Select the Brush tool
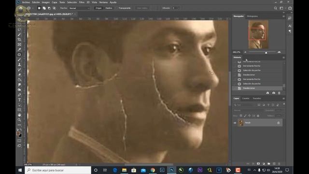Screen dimensions: 309x174 coord(19,59)
